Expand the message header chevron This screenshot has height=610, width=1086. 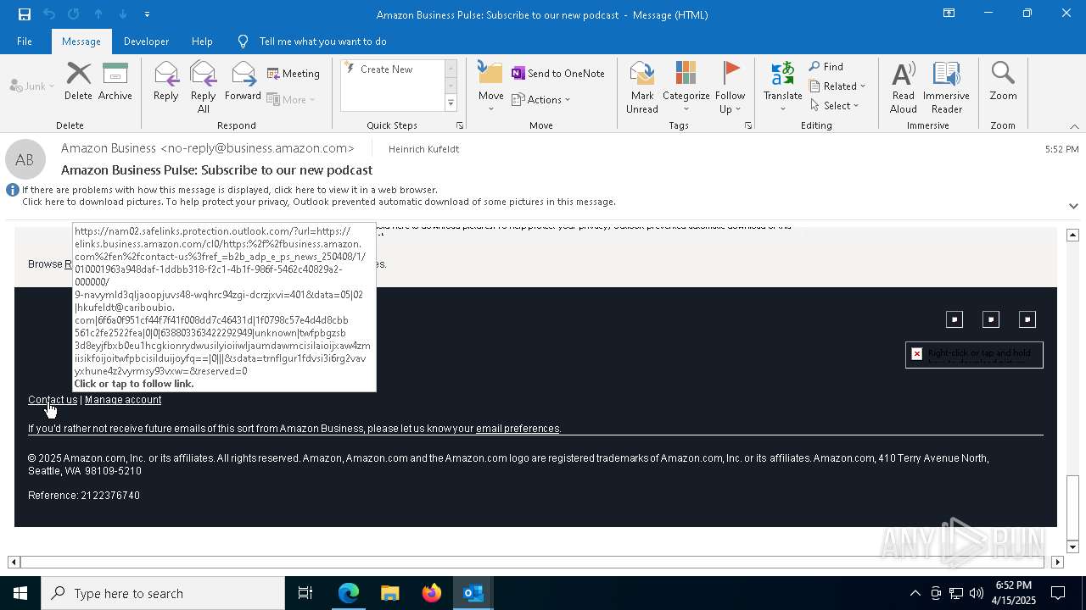click(1073, 206)
